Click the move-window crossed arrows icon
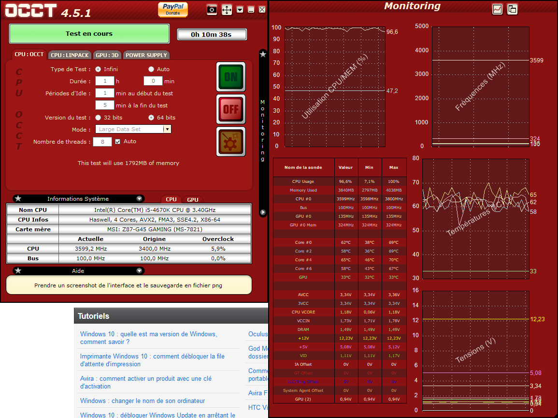The image size is (558, 418). coord(227,10)
